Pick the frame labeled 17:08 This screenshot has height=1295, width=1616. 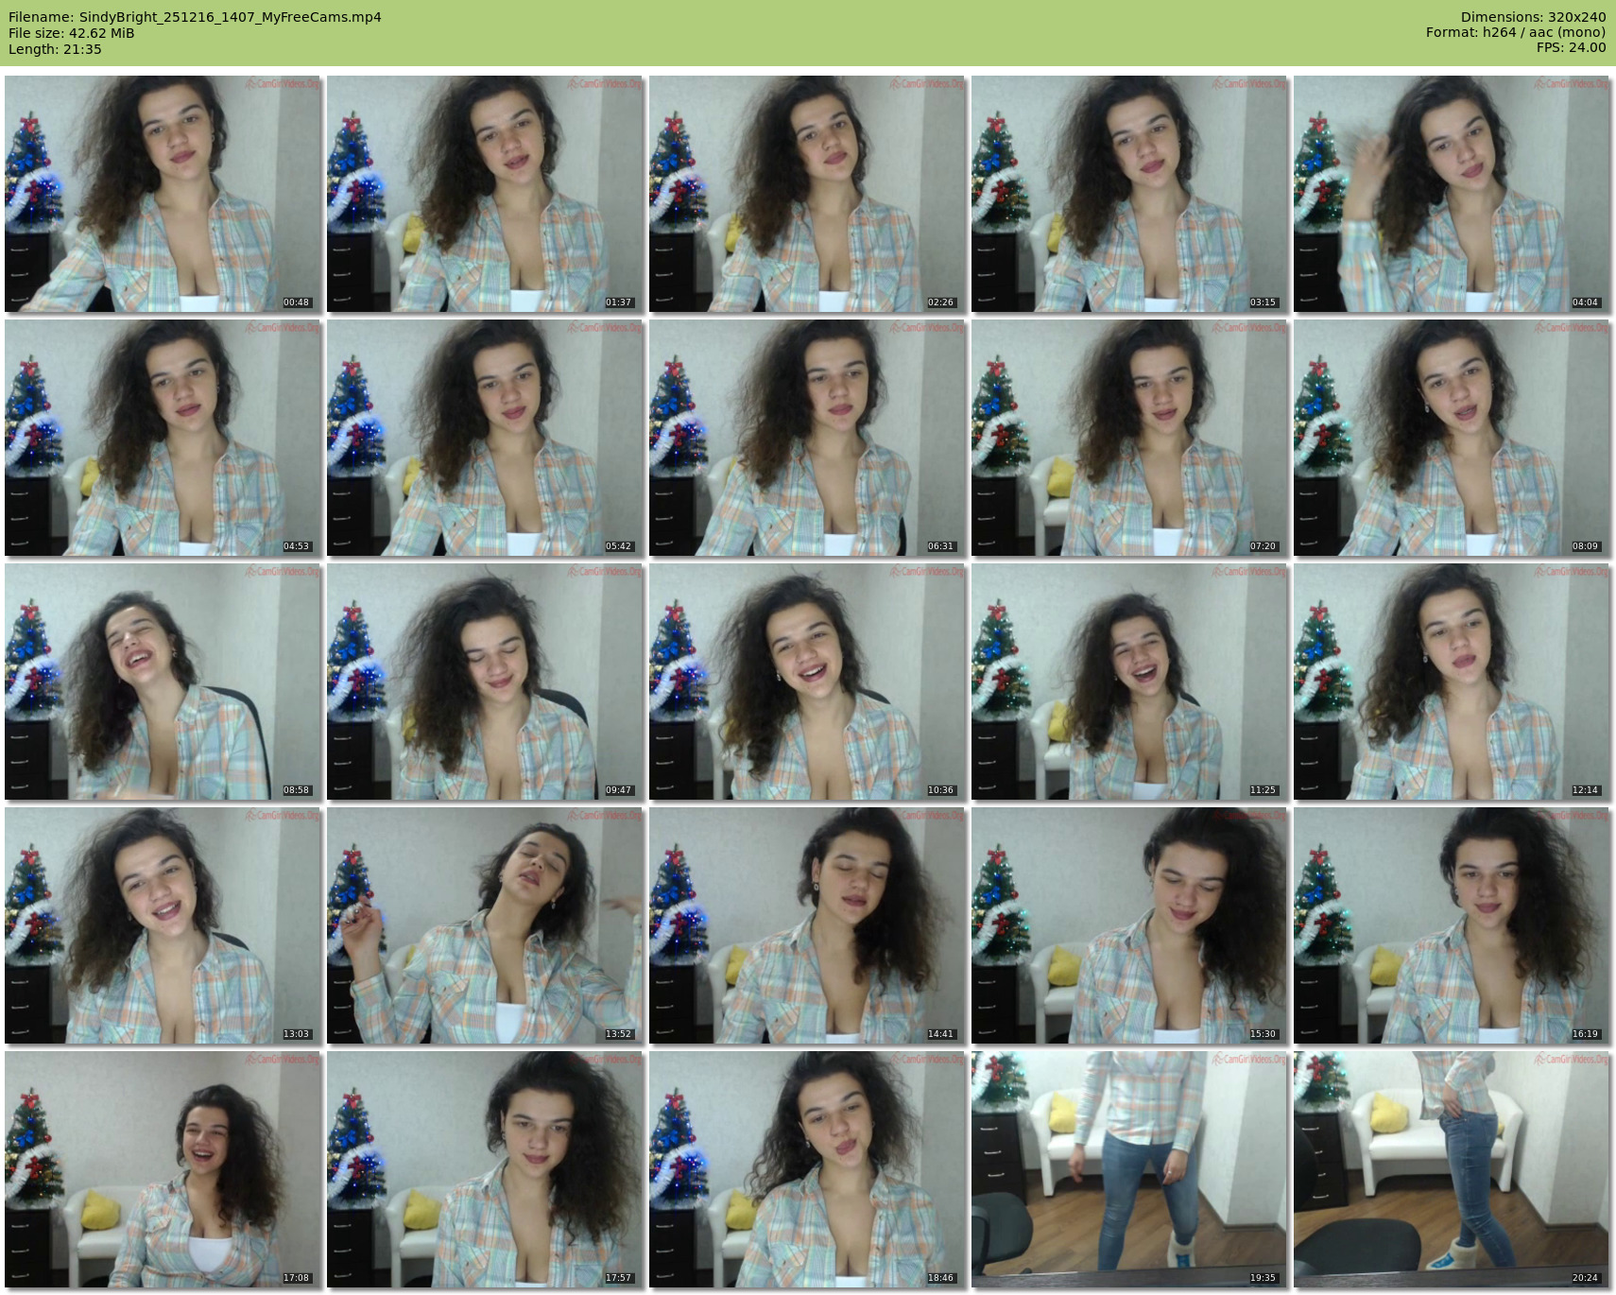point(163,1169)
